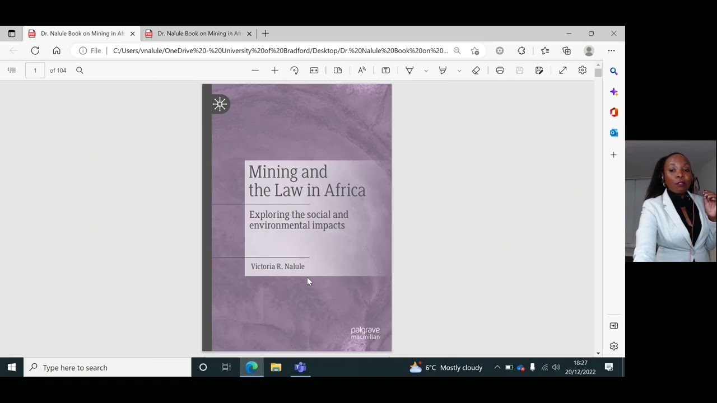
Task: Fit PDF to width
Action: (x=314, y=70)
